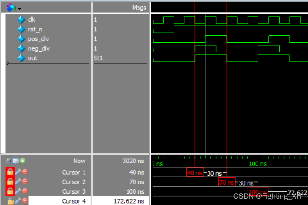Click the second 30 ns delta label
Viewport: 308px width, 205px height.
pos(246,183)
